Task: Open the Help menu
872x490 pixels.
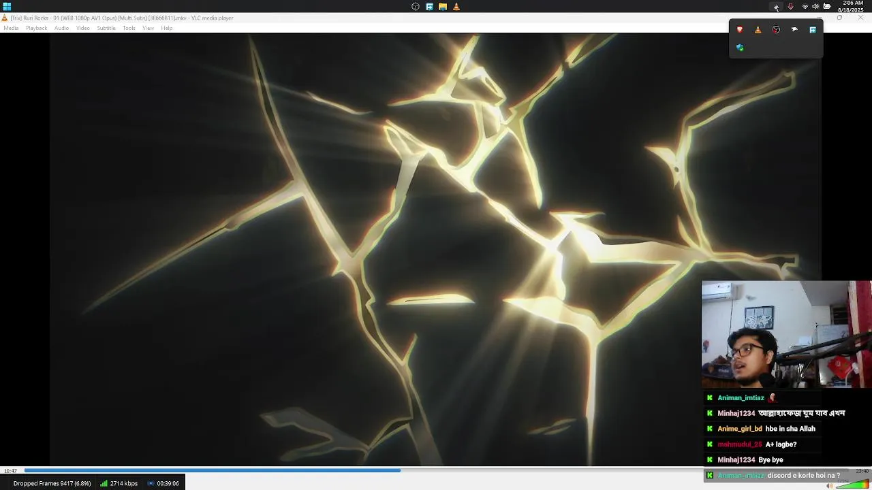Action: tap(167, 28)
